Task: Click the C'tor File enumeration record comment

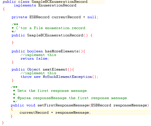Action: tap(51, 28)
